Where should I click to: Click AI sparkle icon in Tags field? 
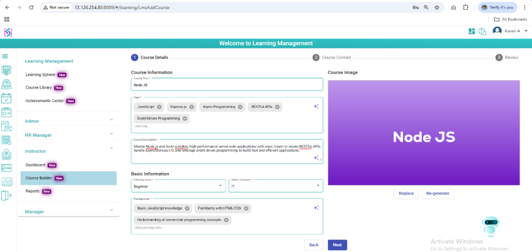click(x=316, y=106)
